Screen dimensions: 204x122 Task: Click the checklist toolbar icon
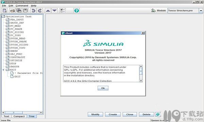tap(63, 11)
